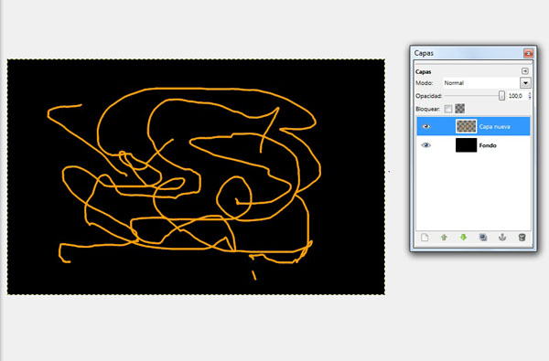Image resolution: width=549 pixels, height=361 pixels.
Task: Open the Capas tab configuration menu
Action: (x=525, y=71)
